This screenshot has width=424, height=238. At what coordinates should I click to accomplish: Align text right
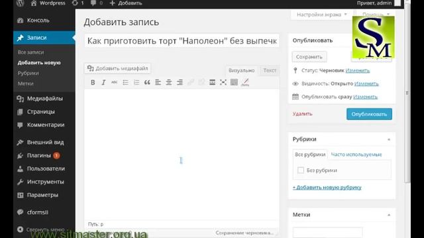(x=180, y=82)
